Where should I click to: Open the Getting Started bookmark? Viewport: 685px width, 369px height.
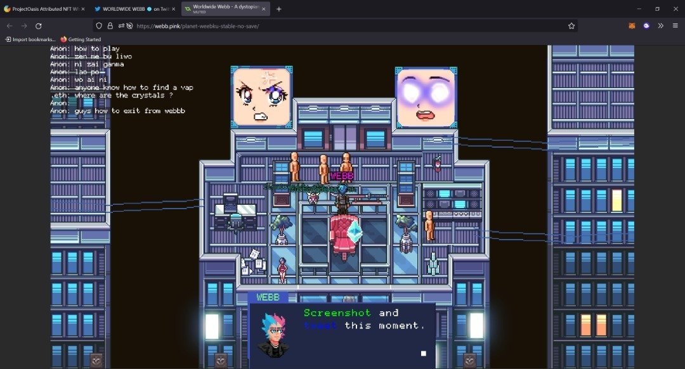pyautogui.click(x=81, y=39)
